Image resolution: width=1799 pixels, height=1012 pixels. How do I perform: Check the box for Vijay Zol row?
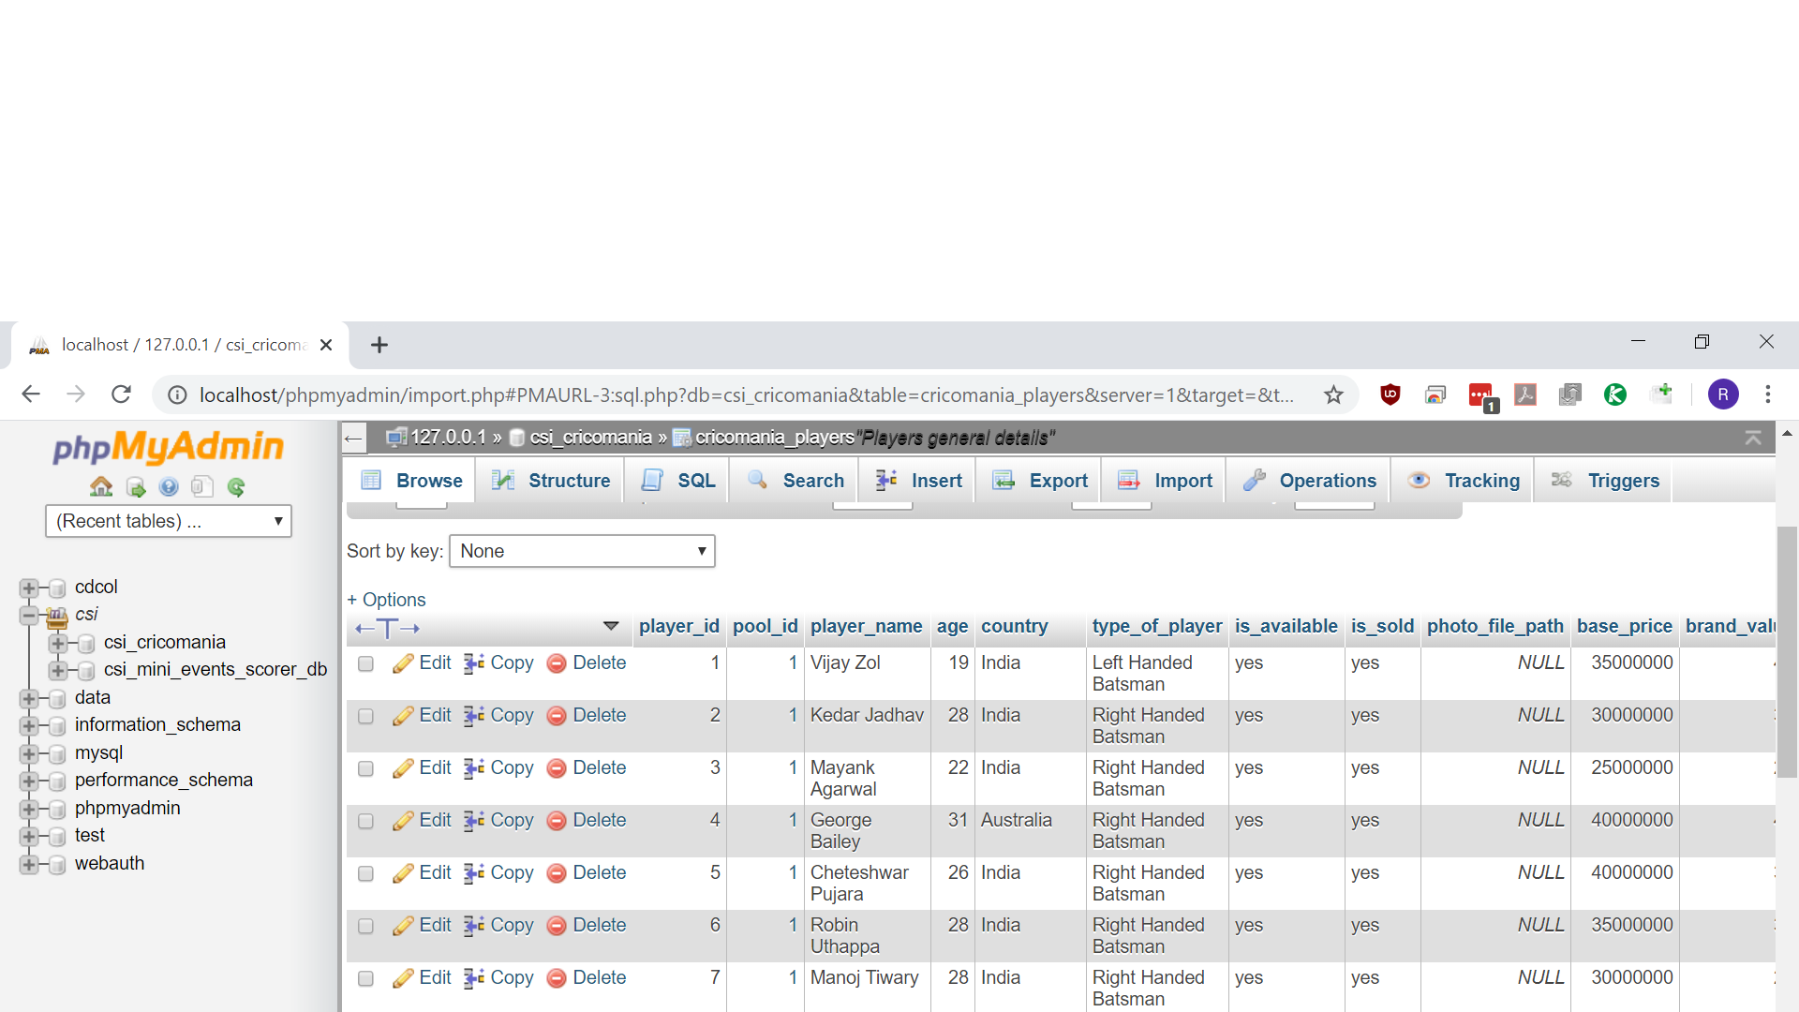tap(365, 663)
